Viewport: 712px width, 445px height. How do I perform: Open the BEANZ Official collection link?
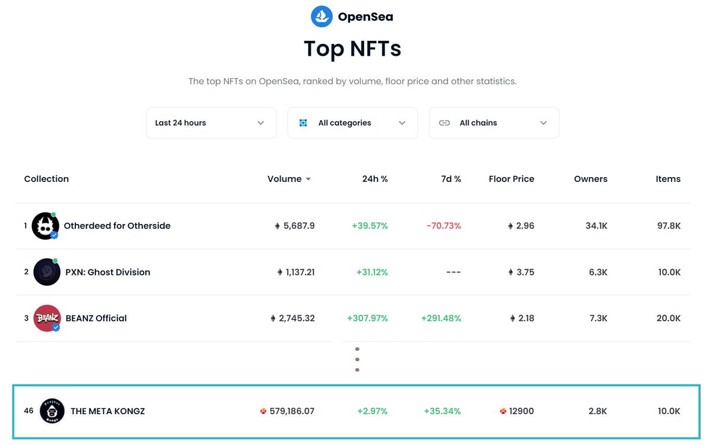(x=96, y=318)
